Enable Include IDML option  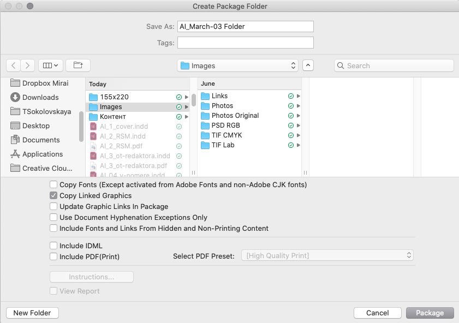[x=53, y=246]
